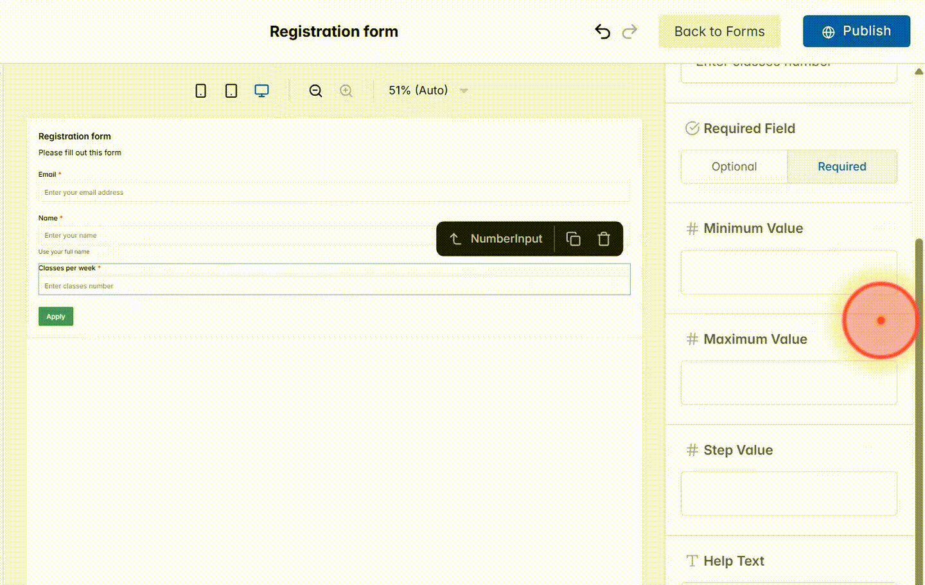Redo the last undone action
The image size is (925, 585).
630,31
